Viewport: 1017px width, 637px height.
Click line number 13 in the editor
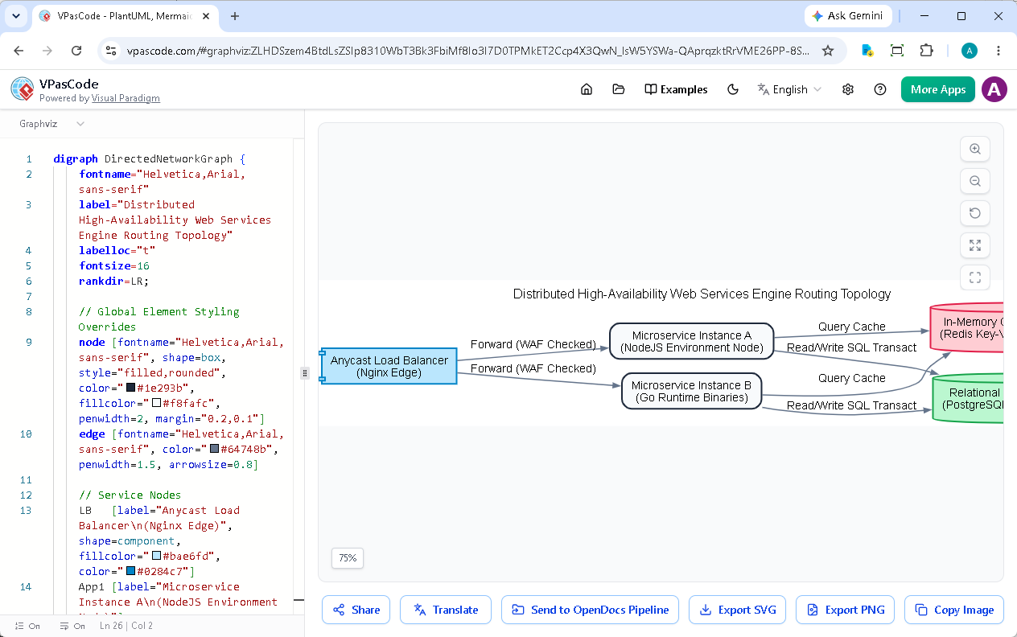point(27,510)
